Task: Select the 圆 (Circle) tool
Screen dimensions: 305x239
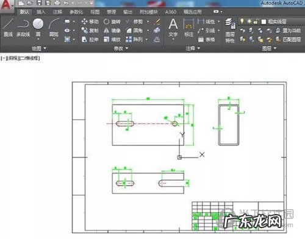Action: coord(38,28)
